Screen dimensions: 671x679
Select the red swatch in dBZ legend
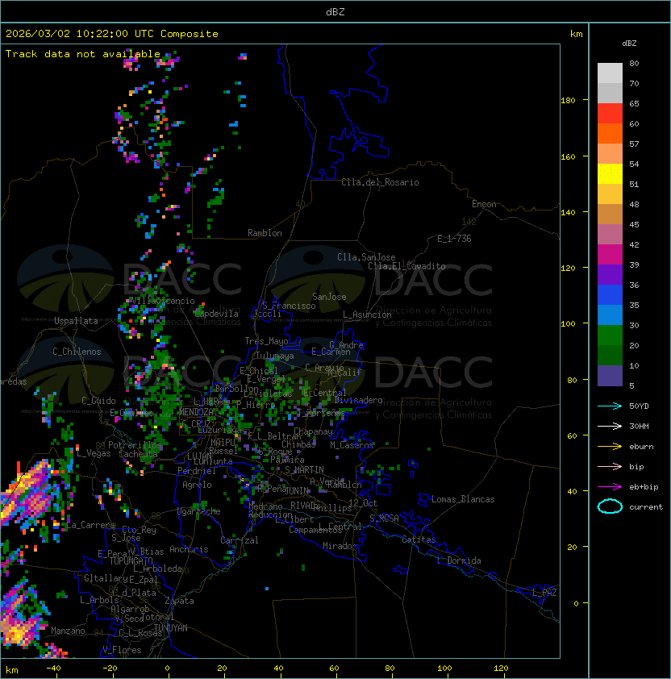[610, 114]
